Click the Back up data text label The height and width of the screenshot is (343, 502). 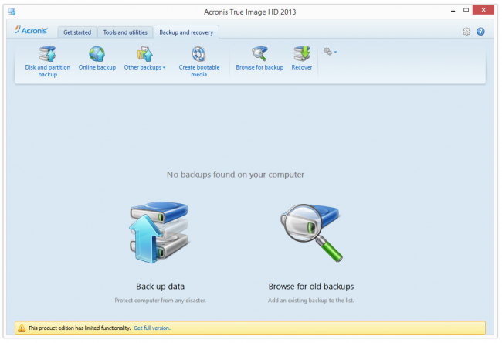click(x=160, y=286)
